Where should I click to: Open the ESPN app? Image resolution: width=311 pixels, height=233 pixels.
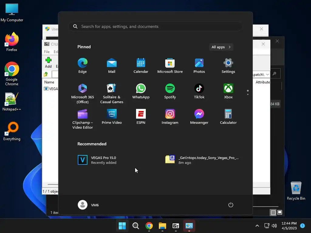pyautogui.click(x=141, y=117)
